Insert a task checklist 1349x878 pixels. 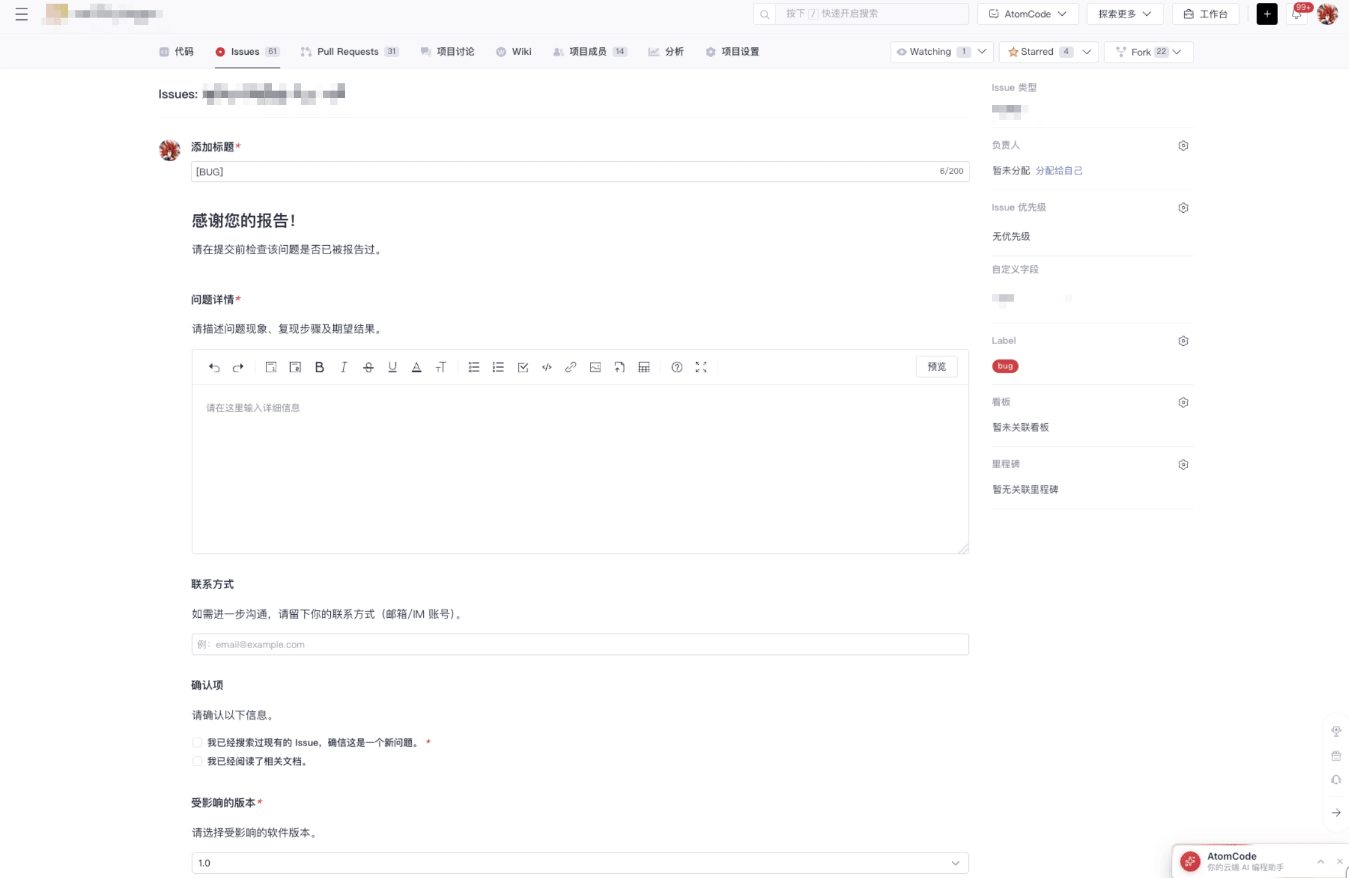pyautogui.click(x=522, y=367)
